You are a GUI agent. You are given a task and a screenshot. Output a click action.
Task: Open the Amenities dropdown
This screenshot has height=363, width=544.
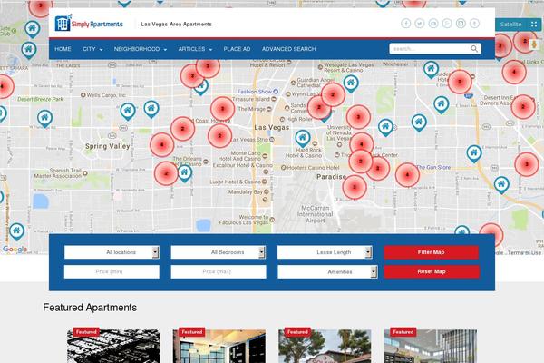pyautogui.click(x=327, y=271)
